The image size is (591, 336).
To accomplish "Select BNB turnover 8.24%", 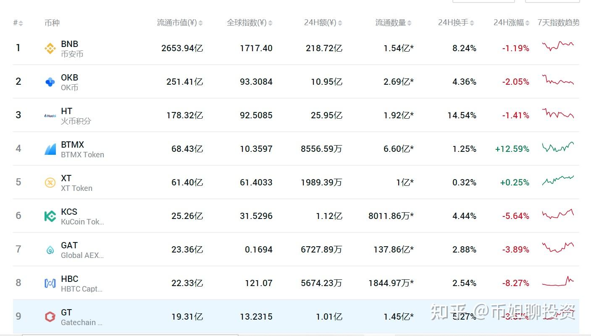I will click(x=464, y=48).
